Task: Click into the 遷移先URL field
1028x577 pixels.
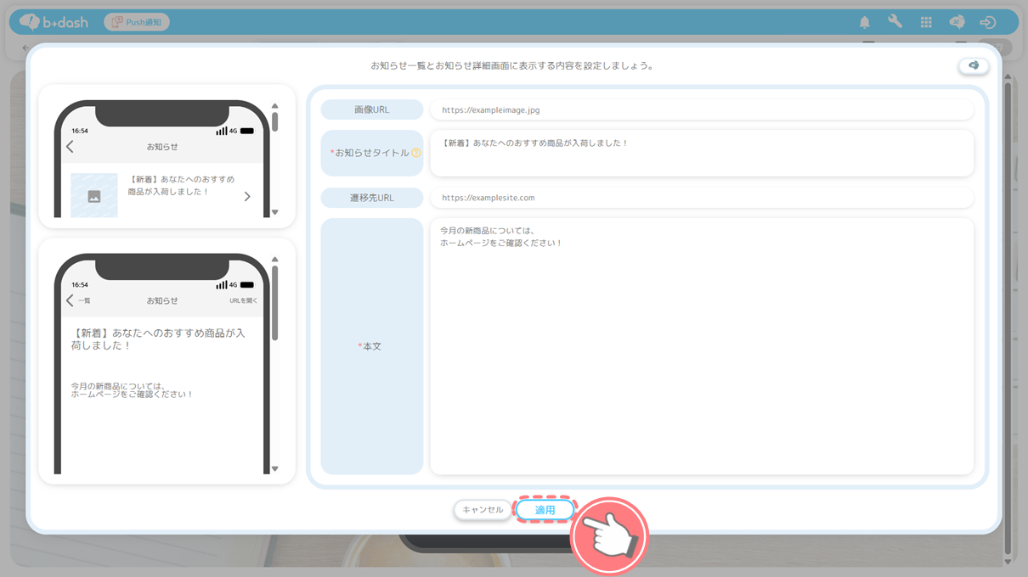Action: coord(701,198)
